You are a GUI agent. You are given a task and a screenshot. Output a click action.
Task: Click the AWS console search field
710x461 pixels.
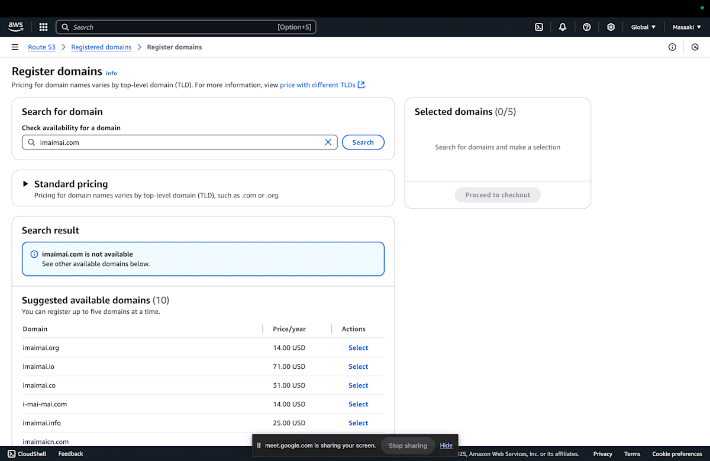click(x=186, y=27)
